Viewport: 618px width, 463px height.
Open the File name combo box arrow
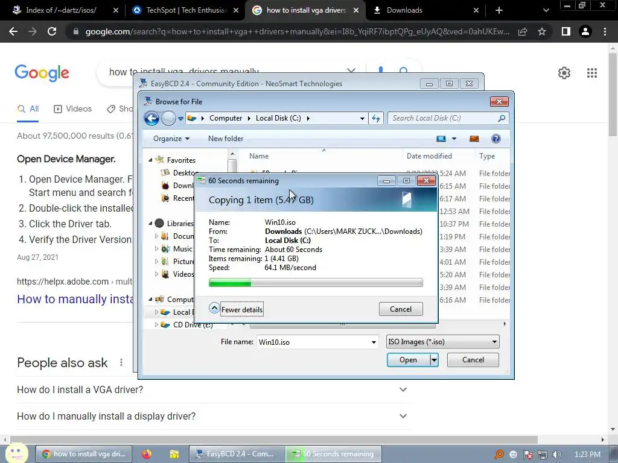click(x=374, y=342)
